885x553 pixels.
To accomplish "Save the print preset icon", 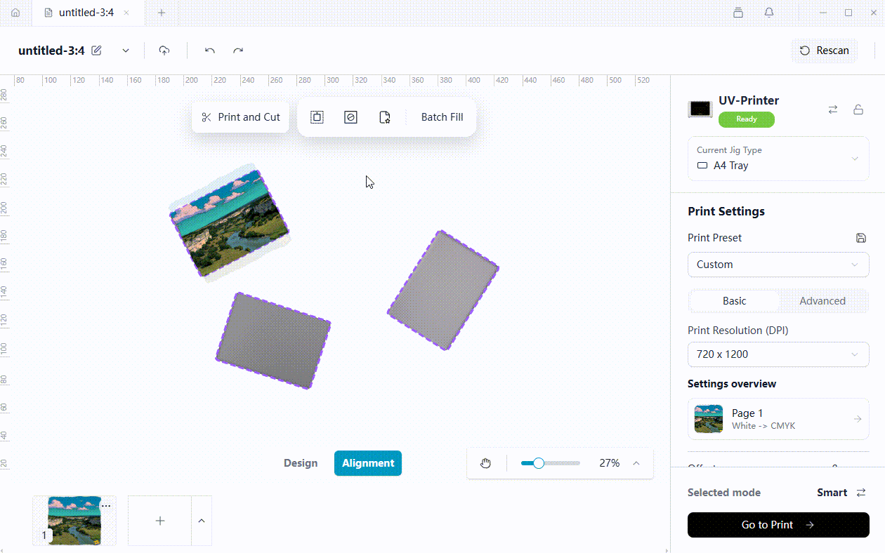I will [x=861, y=238].
